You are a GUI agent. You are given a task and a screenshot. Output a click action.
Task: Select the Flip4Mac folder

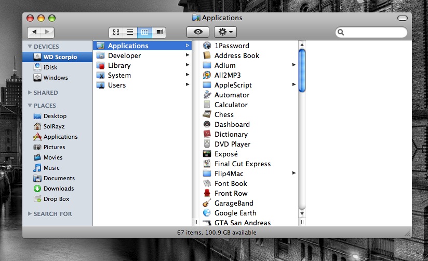[207, 173]
